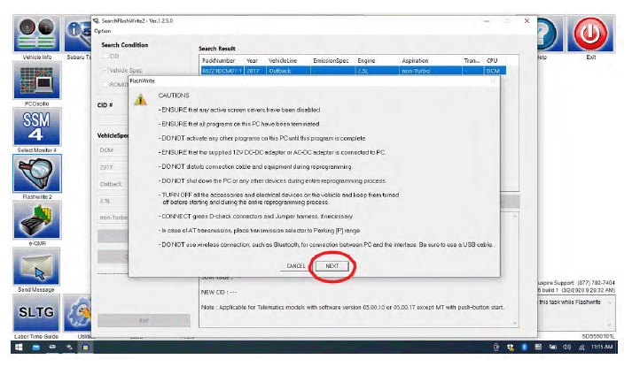Viewport: 632px width, 367px height.
Task: Open the DCM VehicleSpec dropdown
Action: pyautogui.click(x=113, y=150)
